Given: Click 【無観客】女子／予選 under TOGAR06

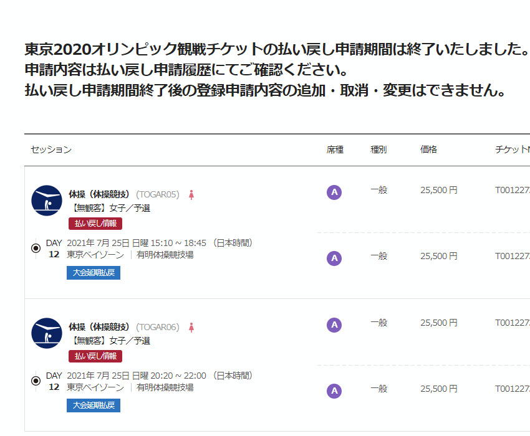Looking at the screenshot, I should [110, 341].
